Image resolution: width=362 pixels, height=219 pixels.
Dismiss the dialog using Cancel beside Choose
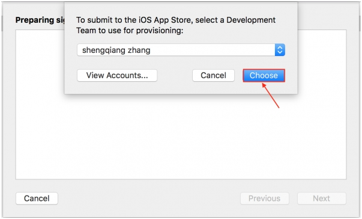[x=213, y=75]
